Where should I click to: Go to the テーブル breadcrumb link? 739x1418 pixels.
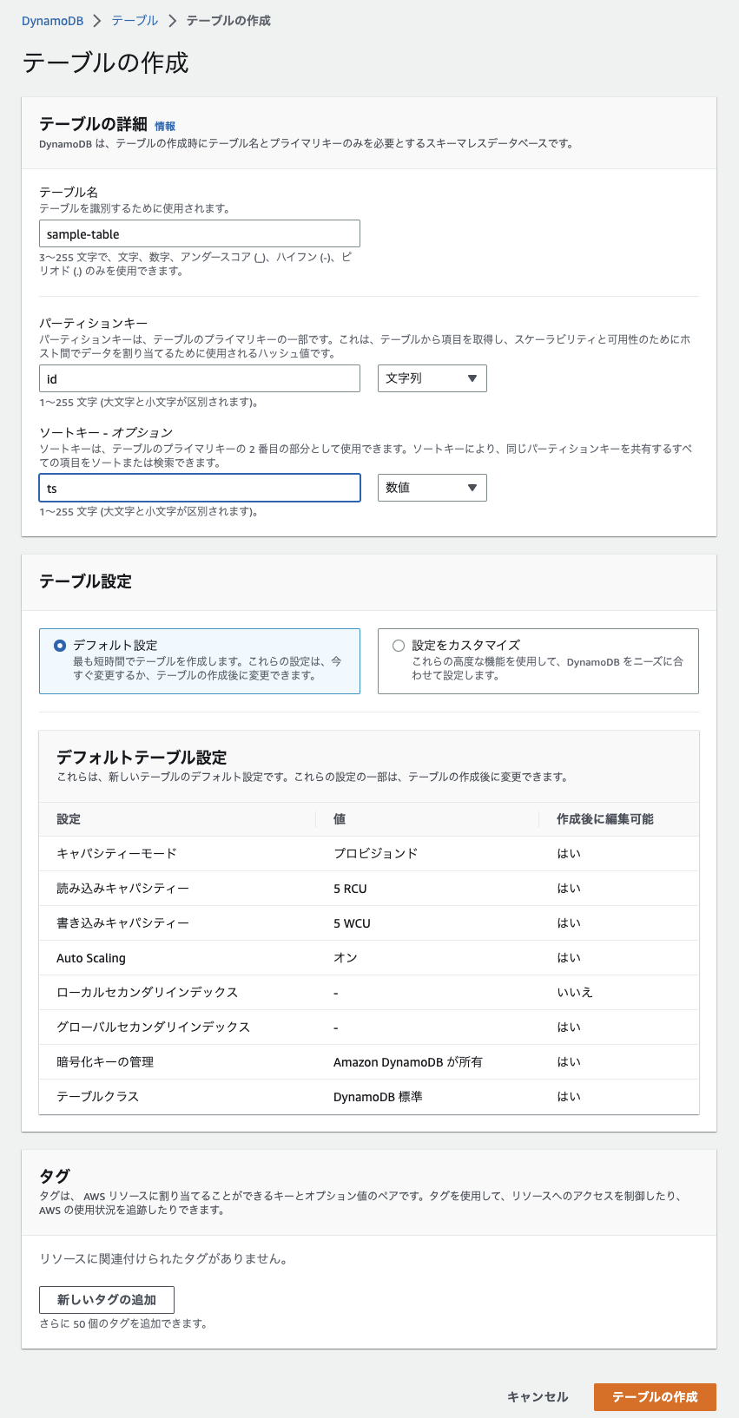pyautogui.click(x=135, y=20)
